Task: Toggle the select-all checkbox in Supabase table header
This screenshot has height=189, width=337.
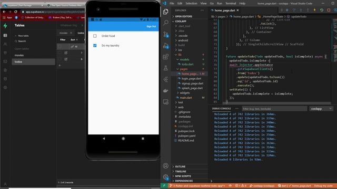Action: click(x=60, y=47)
